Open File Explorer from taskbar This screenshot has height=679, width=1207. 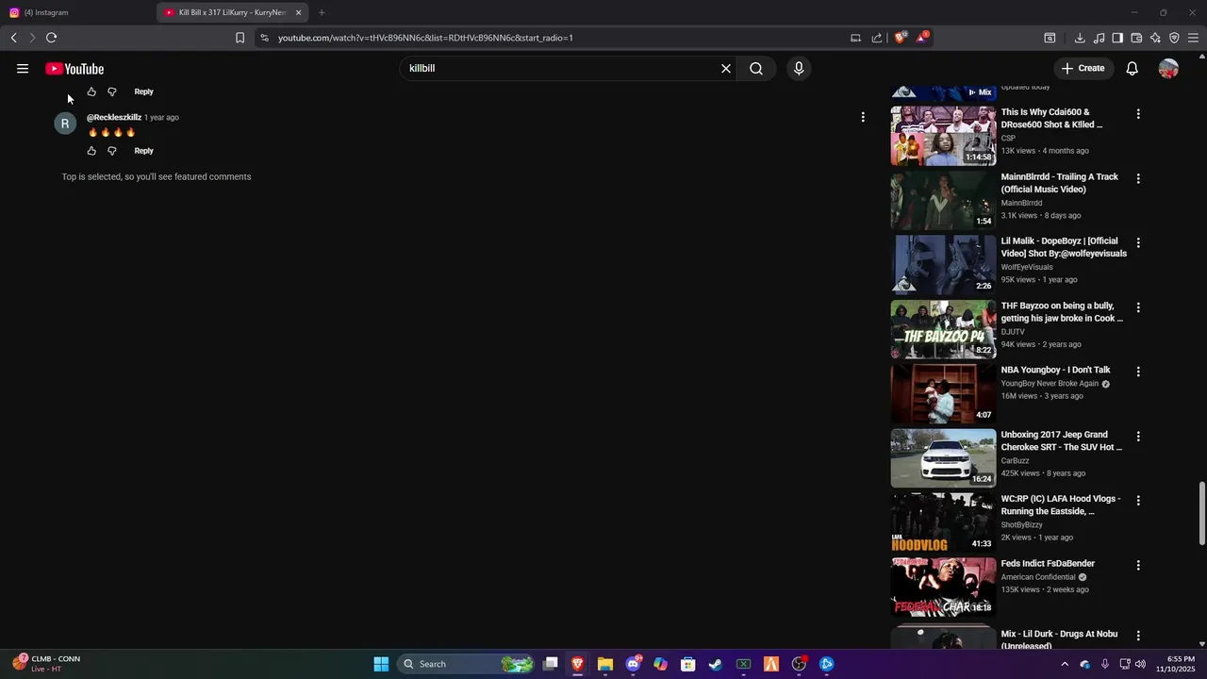[x=605, y=664]
